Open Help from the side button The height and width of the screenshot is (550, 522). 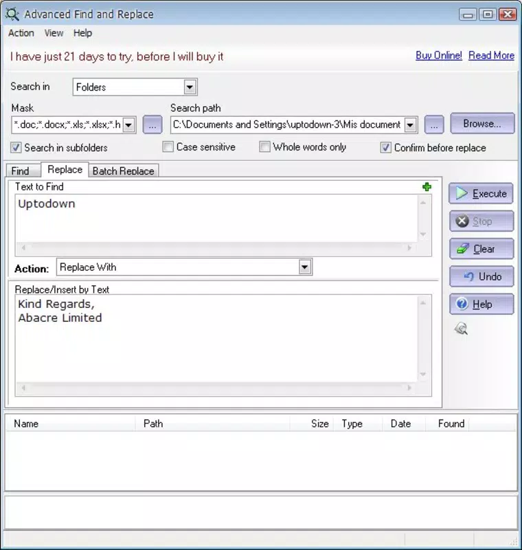pyautogui.click(x=481, y=304)
